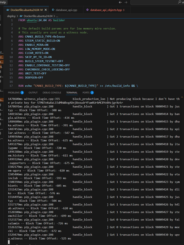Click the C++ icon on database_api.cpp tab
This screenshot has width=184, height=245.
tap(53, 10)
